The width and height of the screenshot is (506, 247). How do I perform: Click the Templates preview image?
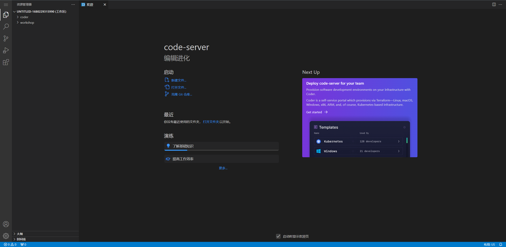tap(360, 139)
